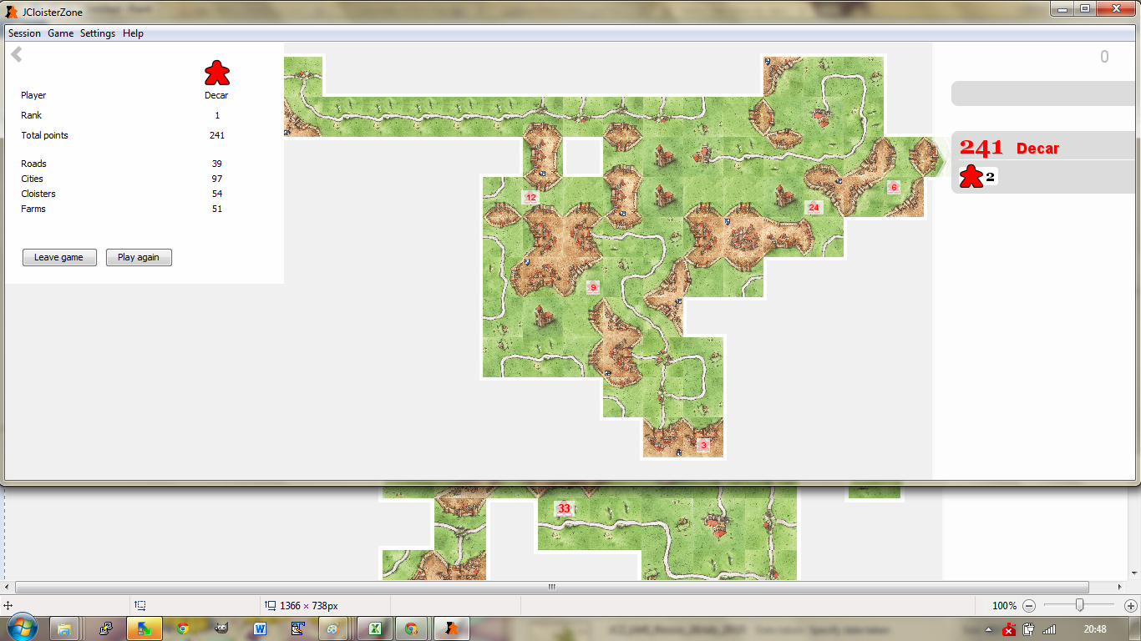Screen dimensions: 1141x641
Task: Click the zoom in plus button
Action: [x=1130, y=605]
